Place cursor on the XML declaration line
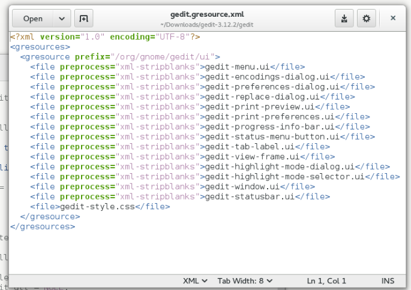This screenshot has width=411, height=290. pos(105,37)
